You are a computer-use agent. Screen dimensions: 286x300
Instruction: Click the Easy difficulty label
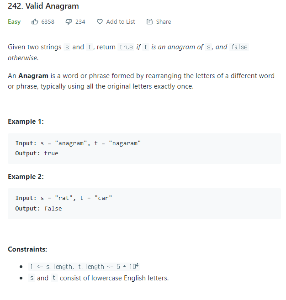click(14, 21)
